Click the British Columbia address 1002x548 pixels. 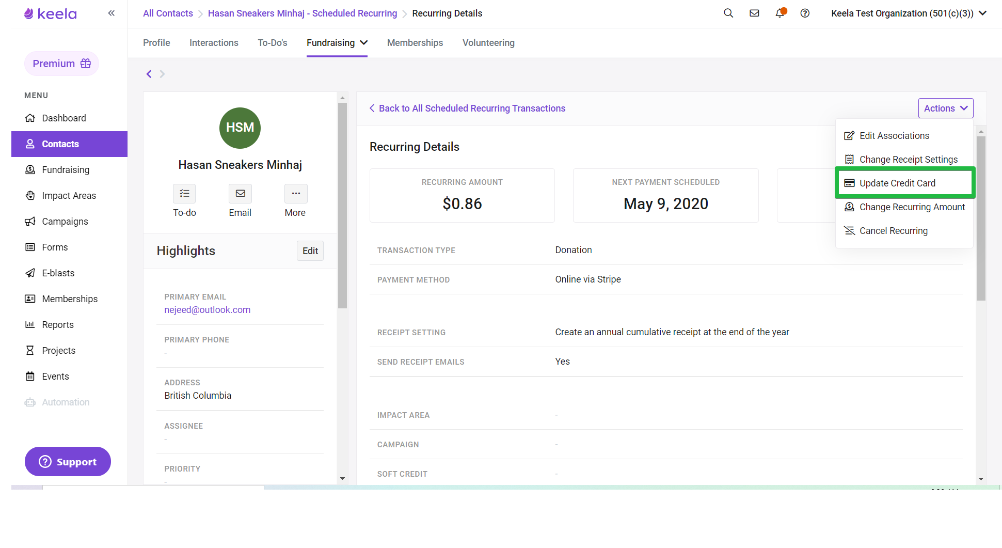[x=198, y=396]
